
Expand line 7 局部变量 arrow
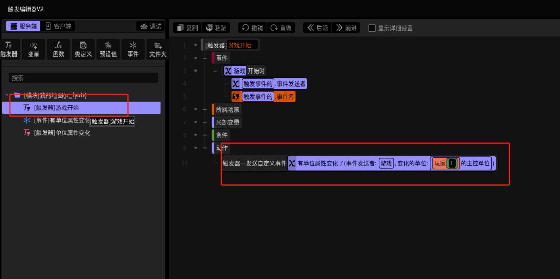195,122
